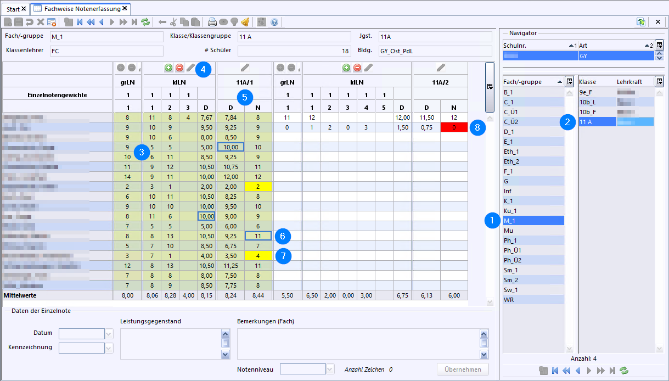
Task: Go to next entry in Navigator bottom bar
Action: pyautogui.click(x=588, y=371)
